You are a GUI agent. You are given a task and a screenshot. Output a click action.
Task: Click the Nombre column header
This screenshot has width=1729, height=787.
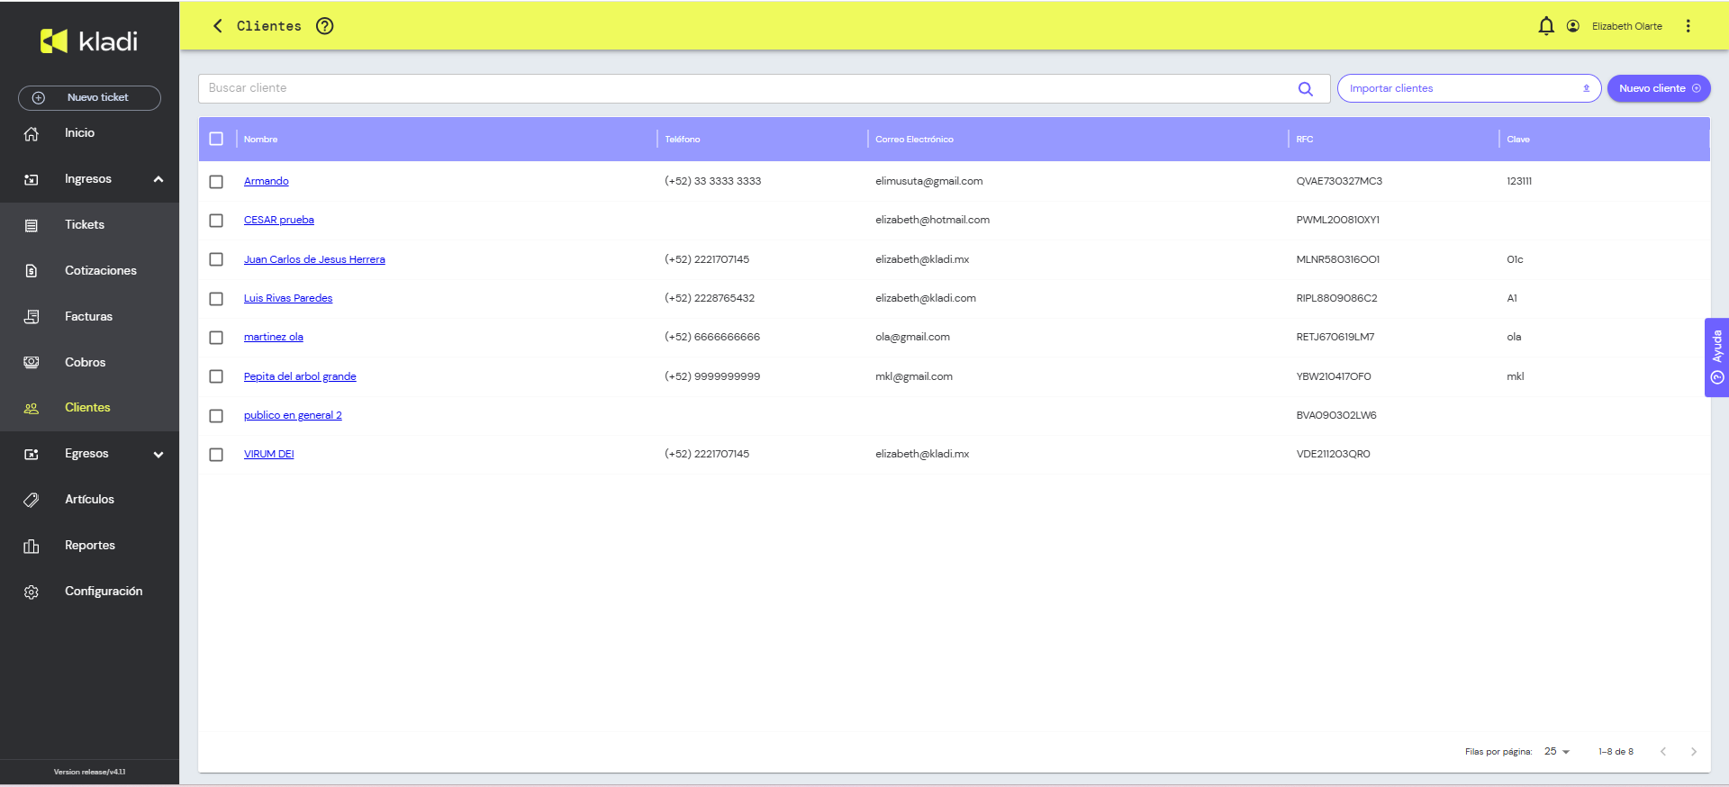click(260, 140)
